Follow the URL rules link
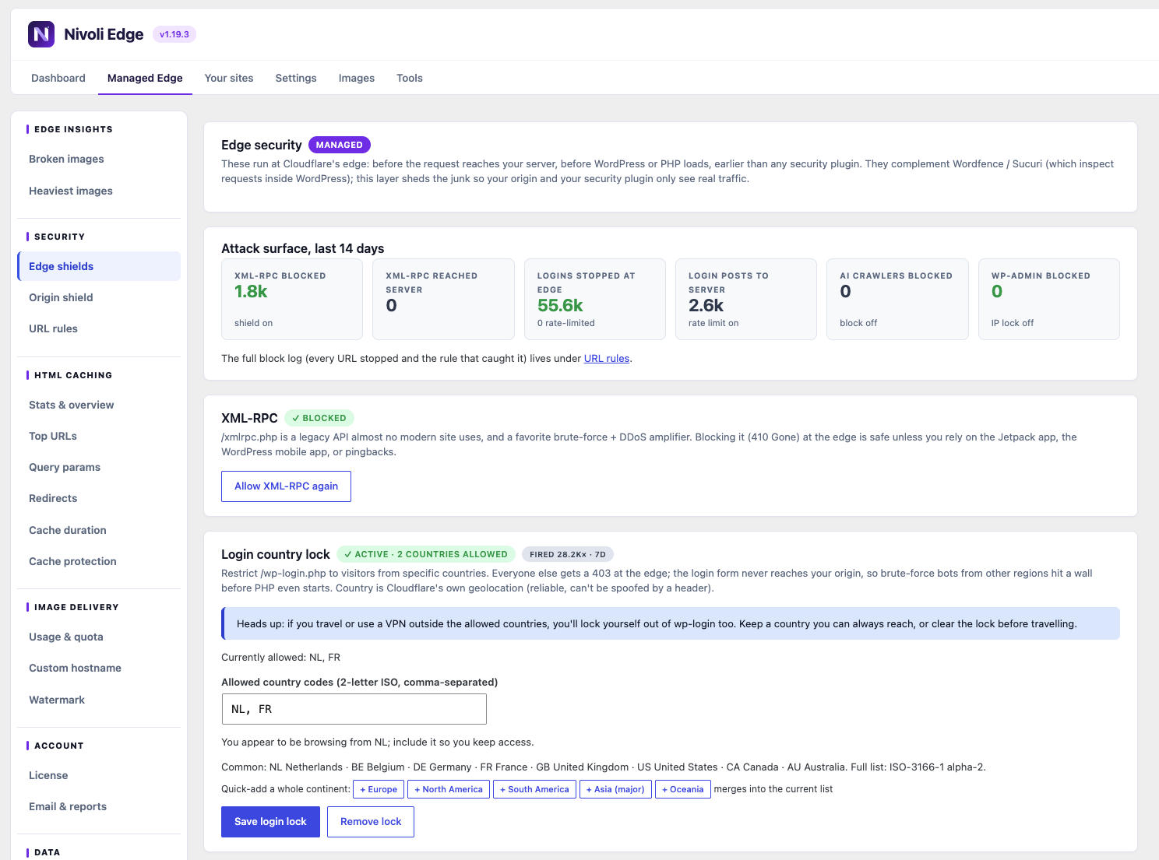Screen dimensions: 1159x860 607,359
